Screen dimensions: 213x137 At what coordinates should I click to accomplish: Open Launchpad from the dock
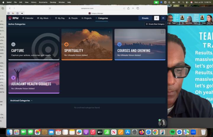[x=17, y=132]
